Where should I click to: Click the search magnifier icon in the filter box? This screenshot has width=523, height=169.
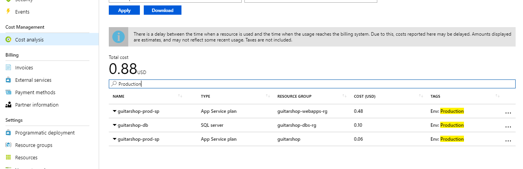tap(114, 84)
